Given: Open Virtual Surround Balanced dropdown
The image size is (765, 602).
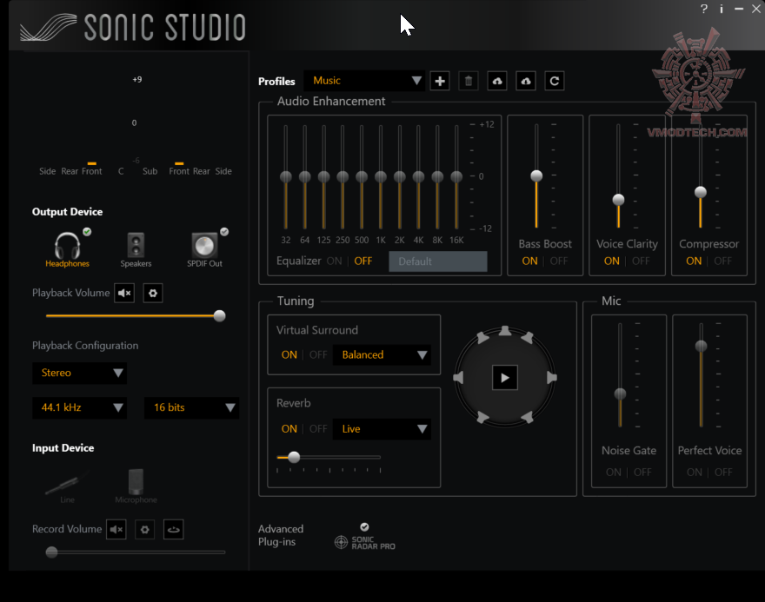Looking at the screenshot, I should pyautogui.click(x=382, y=355).
